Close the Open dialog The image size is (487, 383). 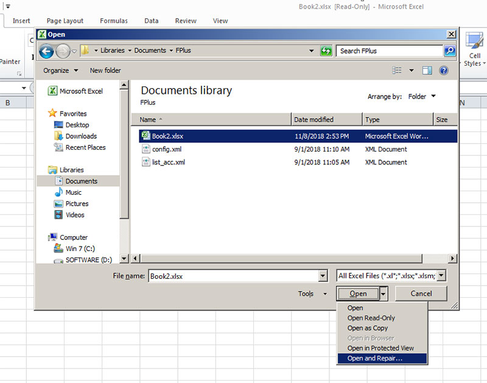[x=451, y=34]
